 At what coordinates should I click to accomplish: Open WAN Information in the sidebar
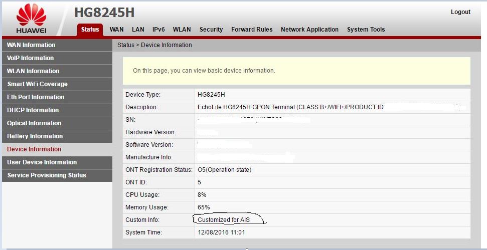pos(57,45)
